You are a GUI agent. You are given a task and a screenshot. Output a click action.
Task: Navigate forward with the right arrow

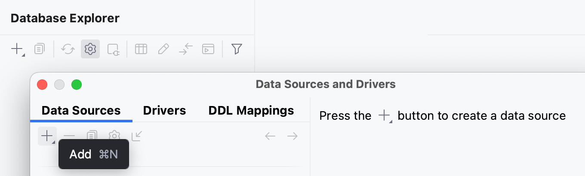click(292, 137)
